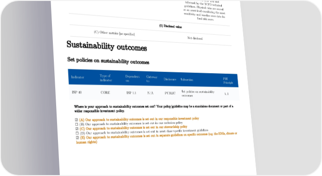Select the Subsection column header
The height and width of the screenshot is (176, 322).
187,80
